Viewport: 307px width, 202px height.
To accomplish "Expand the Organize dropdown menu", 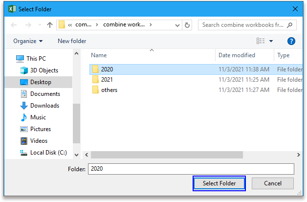I will pyautogui.click(x=28, y=41).
